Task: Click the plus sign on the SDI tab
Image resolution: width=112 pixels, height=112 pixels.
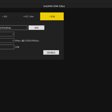Action: click(x=3, y=16)
